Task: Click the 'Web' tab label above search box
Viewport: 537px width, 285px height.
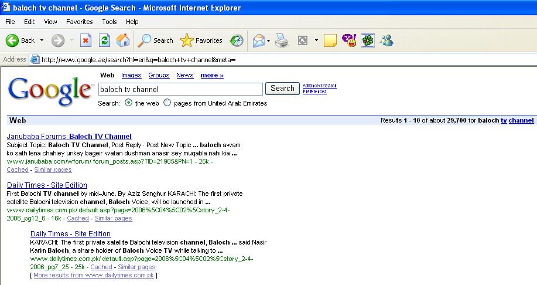Action: click(107, 75)
